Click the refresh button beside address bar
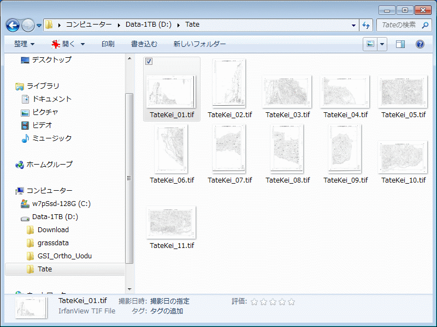This screenshot has width=437, height=327. 366,25
